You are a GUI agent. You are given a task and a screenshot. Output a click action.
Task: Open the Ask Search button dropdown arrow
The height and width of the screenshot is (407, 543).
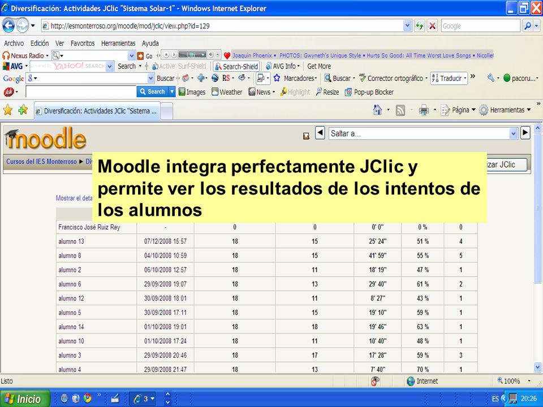(172, 92)
